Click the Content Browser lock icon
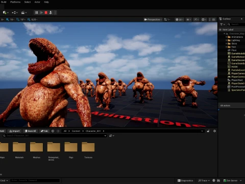 pyautogui.click(x=208, y=131)
